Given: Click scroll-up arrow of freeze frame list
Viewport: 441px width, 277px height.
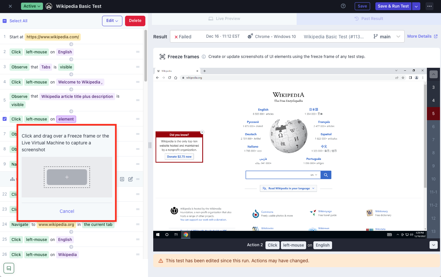Looking at the screenshot, I should [x=433, y=74].
